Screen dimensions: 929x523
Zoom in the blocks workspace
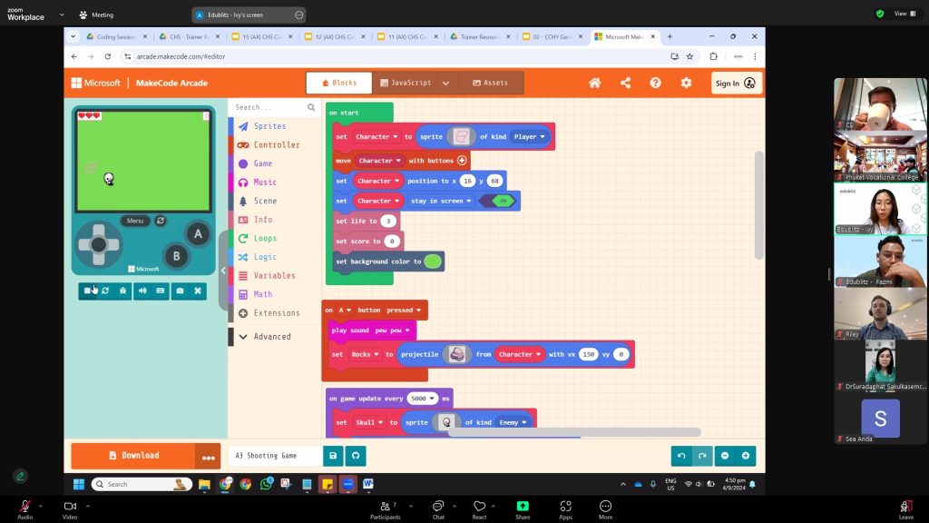point(746,456)
